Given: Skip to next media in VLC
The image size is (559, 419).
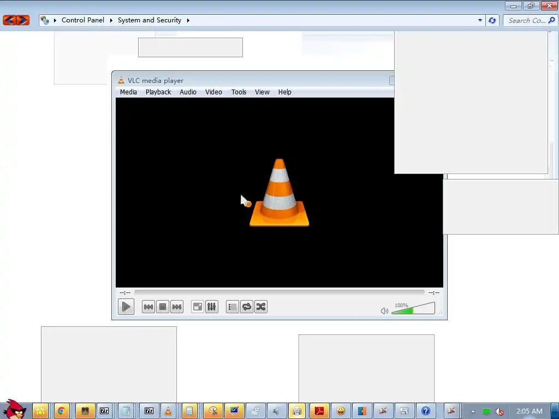Looking at the screenshot, I should (x=177, y=307).
